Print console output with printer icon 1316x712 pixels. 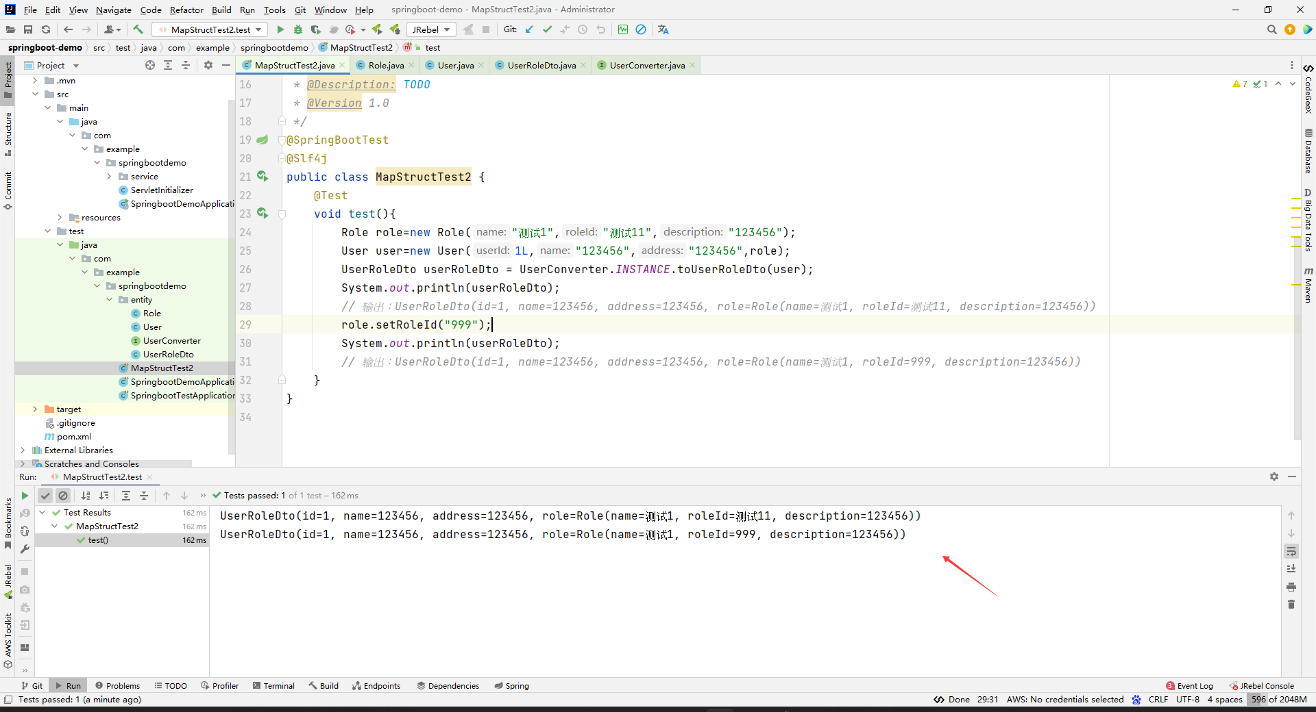click(x=1291, y=587)
